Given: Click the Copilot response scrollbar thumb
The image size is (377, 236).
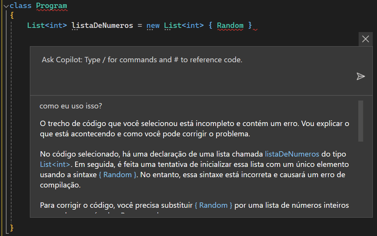Looking at the screenshot, I should click(x=361, y=121).
